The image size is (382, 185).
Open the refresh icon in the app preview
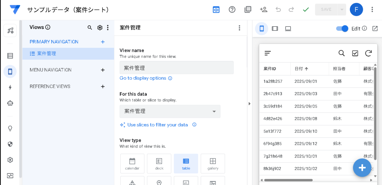point(368,53)
